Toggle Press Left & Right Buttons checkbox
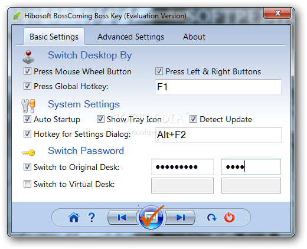The width and height of the screenshot is (307, 249). pos(159,71)
